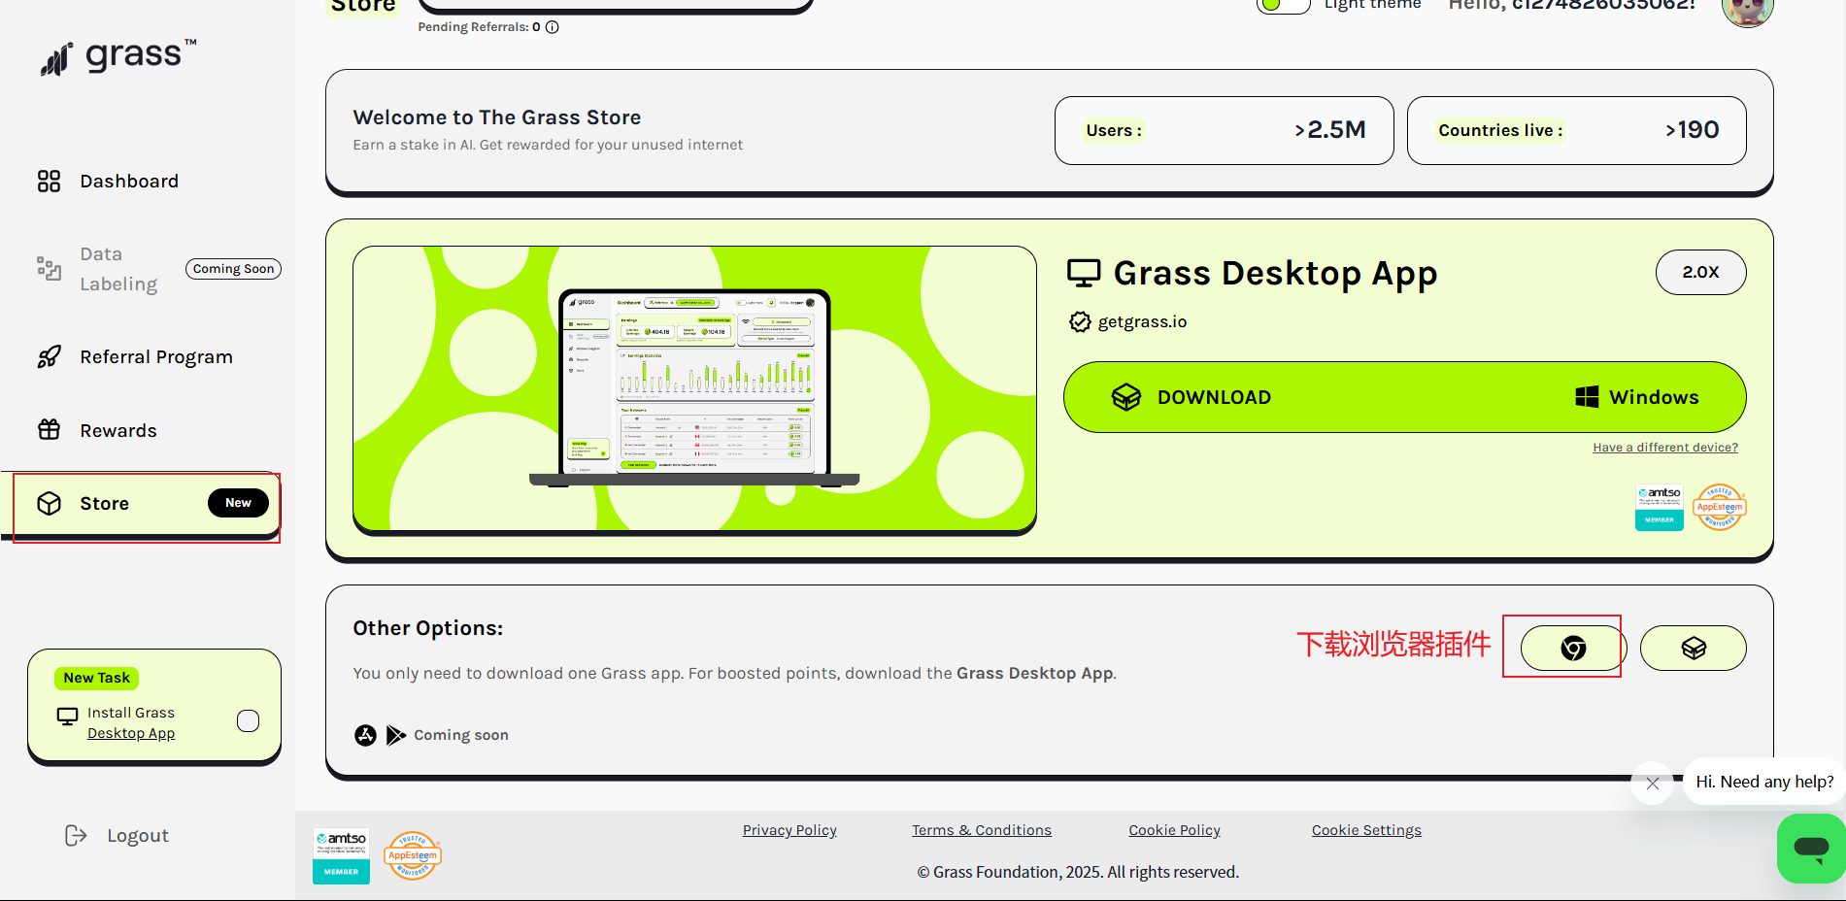Open Cookie Settings link
This screenshot has width=1846, height=901.
[x=1366, y=830]
